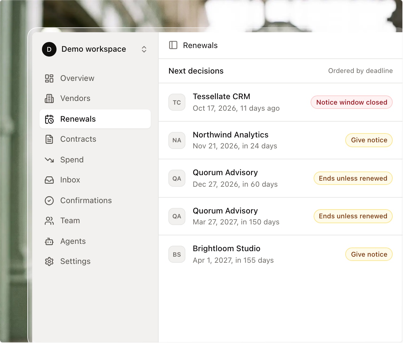Click the Demo workspace D avatar
The image size is (403, 343).
tap(49, 49)
